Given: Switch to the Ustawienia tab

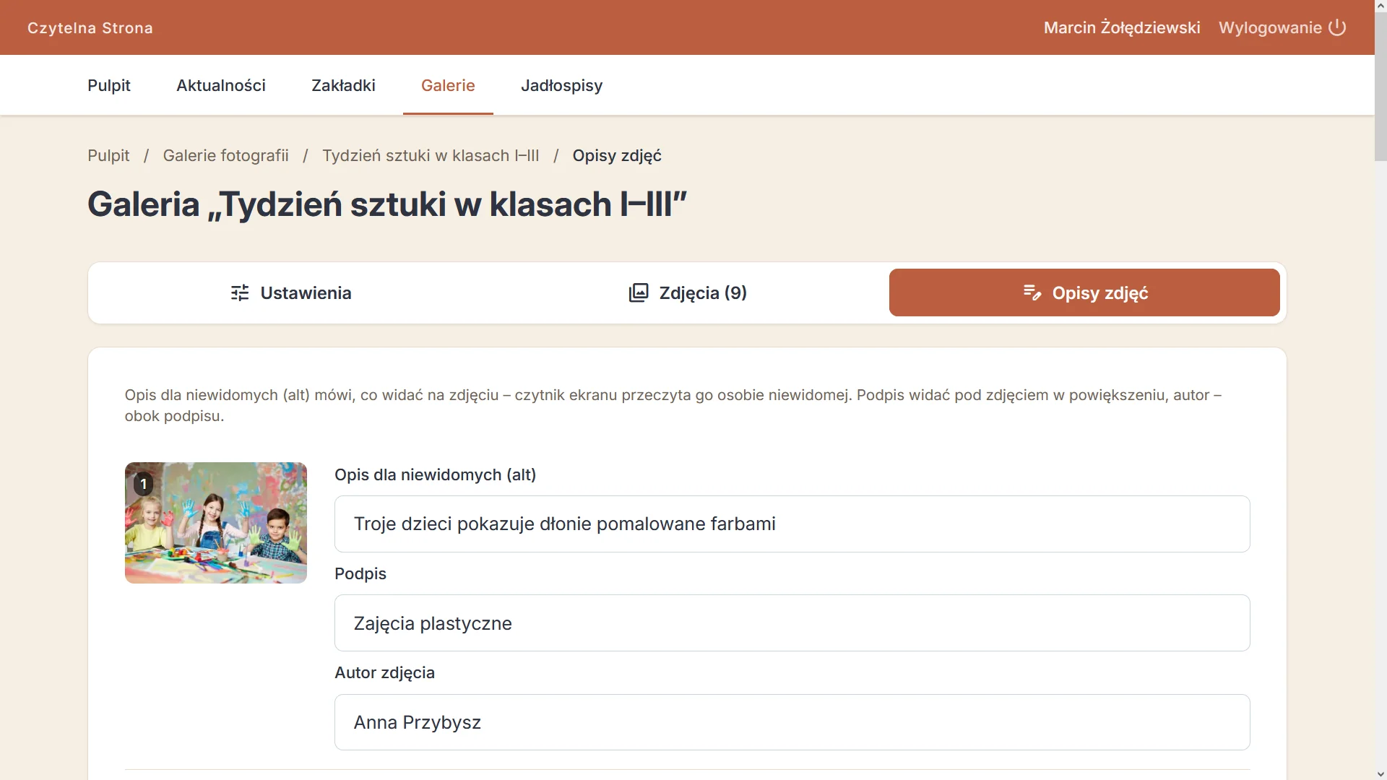Looking at the screenshot, I should (x=290, y=292).
